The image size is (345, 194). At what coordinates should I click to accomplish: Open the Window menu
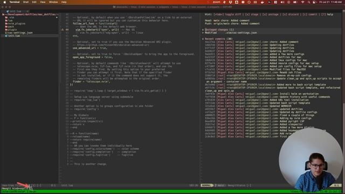click(53, 2)
